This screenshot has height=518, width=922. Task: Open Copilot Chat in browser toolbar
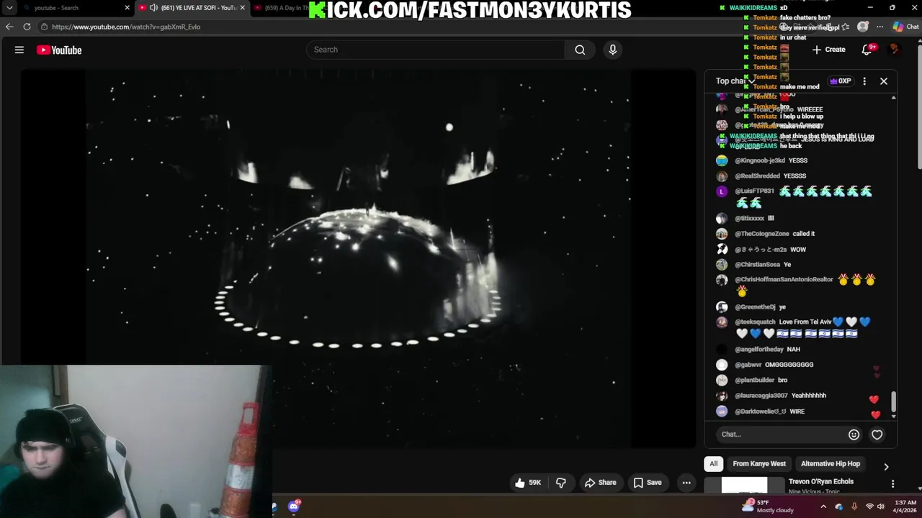(x=906, y=27)
